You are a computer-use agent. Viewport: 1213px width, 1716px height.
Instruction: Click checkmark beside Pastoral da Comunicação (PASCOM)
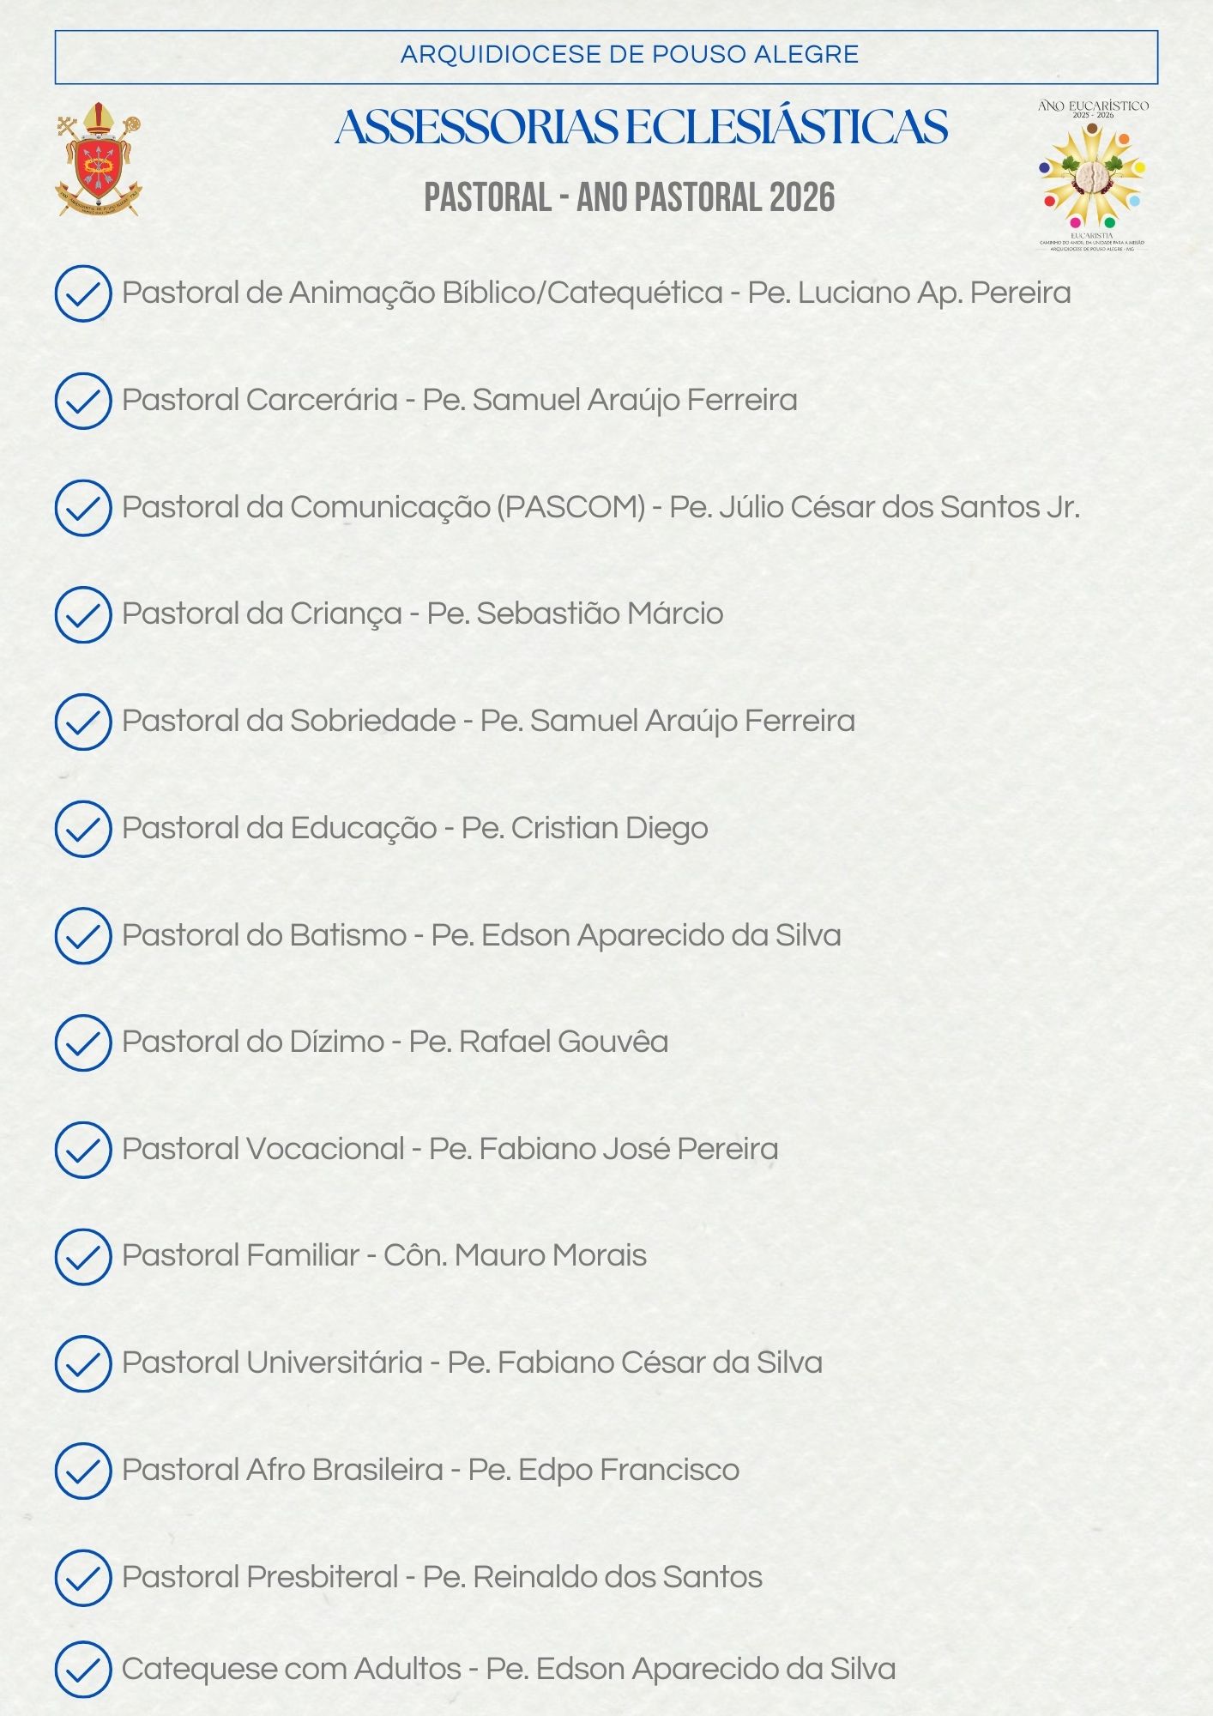tap(83, 508)
